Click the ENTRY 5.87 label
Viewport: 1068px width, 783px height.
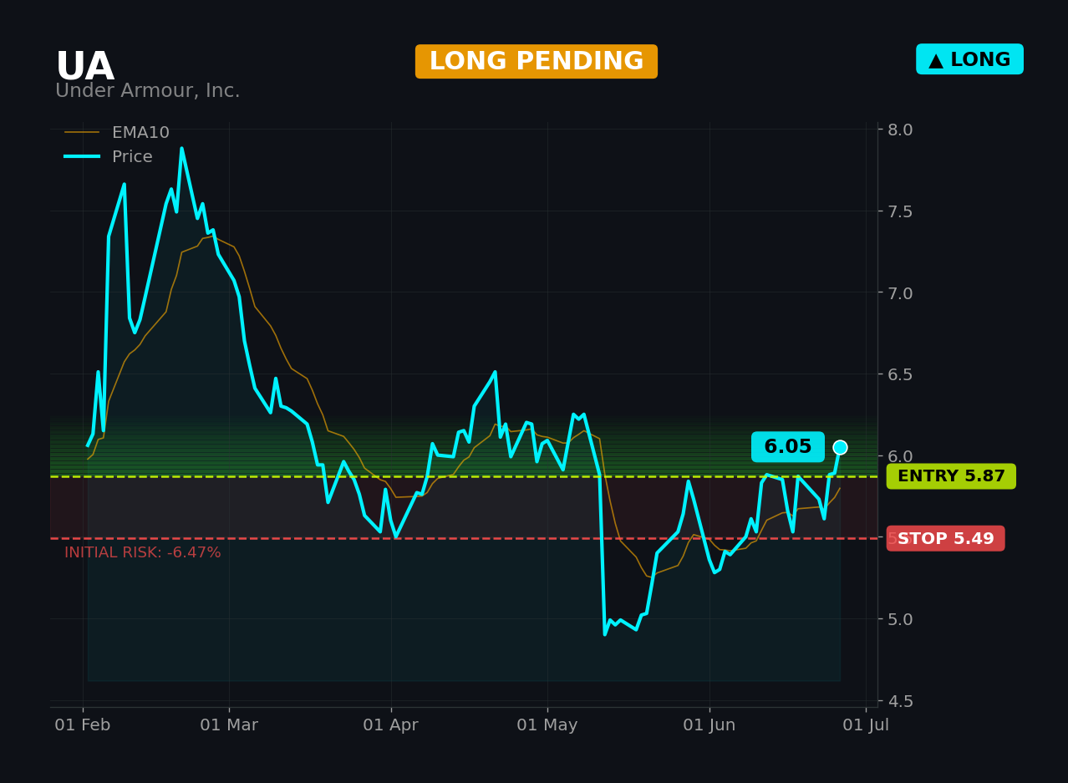[x=951, y=476]
